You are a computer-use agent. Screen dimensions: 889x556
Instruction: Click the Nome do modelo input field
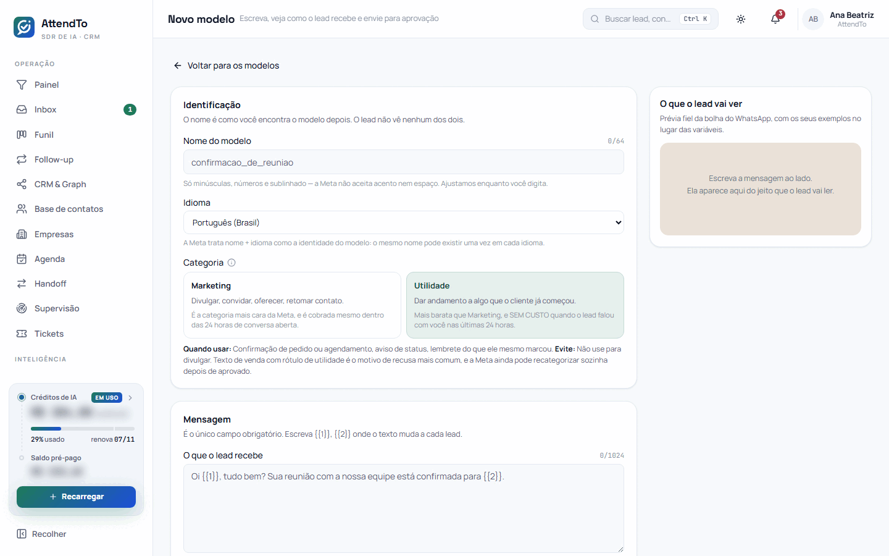[404, 162]
